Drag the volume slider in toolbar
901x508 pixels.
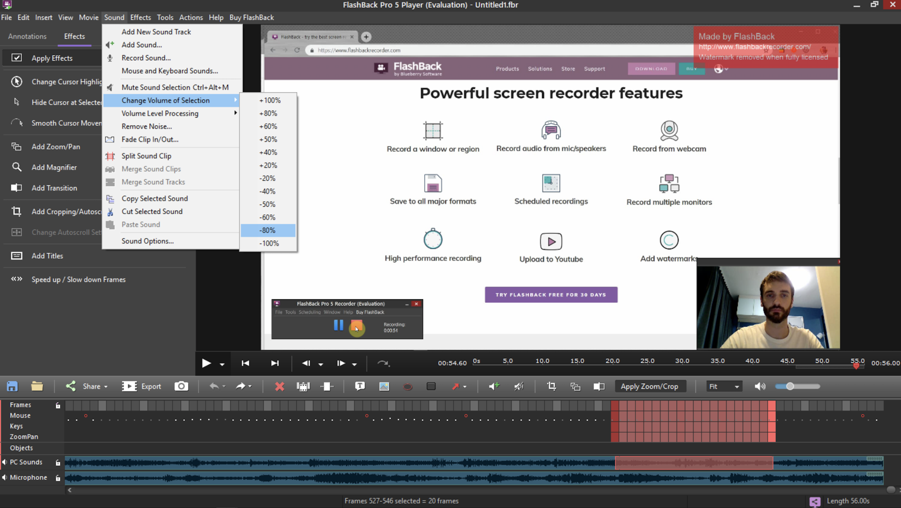[789, 386]
